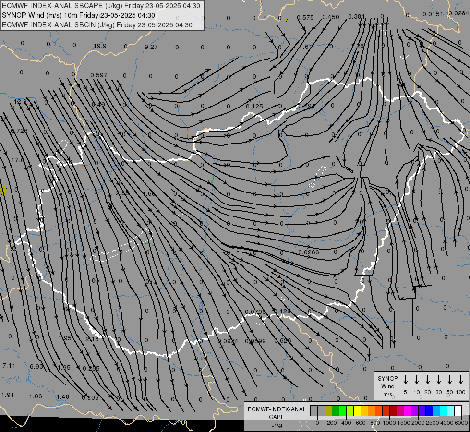Image resolution: width=470 pixels, height=432 pixels.
Task: Select the pale cyan CAPE swatch before the white one
Action: point(451,410)
